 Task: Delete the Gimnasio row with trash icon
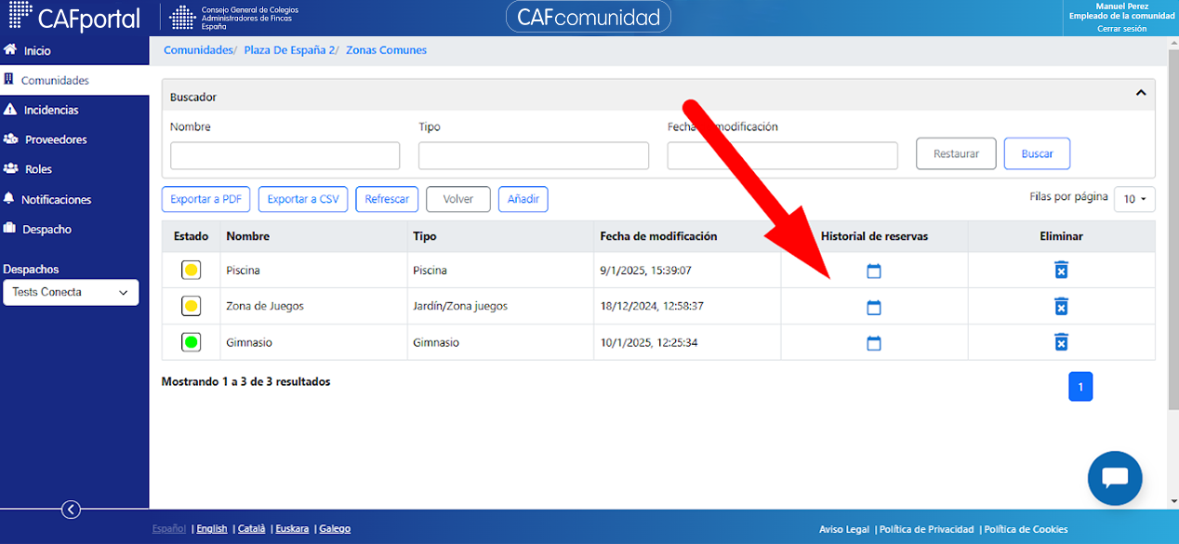pos(1061,342)
